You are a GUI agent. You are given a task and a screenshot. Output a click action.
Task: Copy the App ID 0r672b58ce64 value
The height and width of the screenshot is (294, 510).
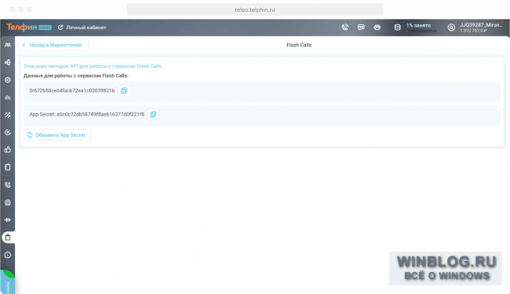tap(124, 90)
